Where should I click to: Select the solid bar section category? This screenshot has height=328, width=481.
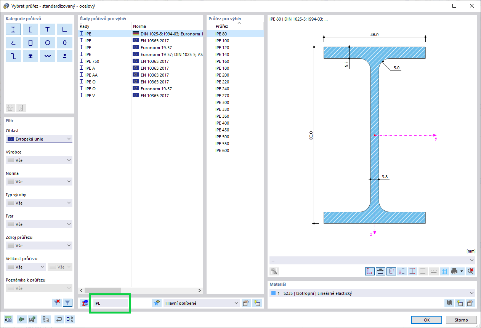click(x=65, y=56)
